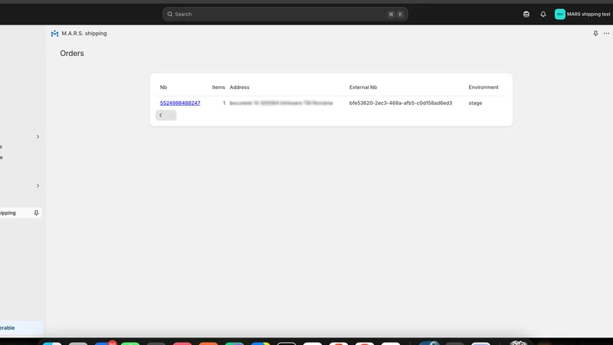Open the MARS shipping test account menu
Screen dimensions: 613x345
point(582,14)
